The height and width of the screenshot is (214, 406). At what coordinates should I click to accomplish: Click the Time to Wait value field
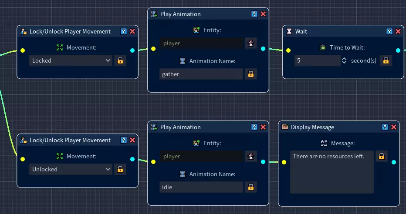(x=317, y=60)
